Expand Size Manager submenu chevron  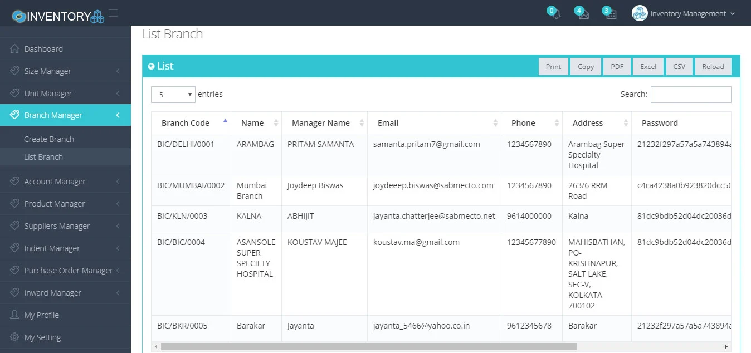click(x=118, y=71)
